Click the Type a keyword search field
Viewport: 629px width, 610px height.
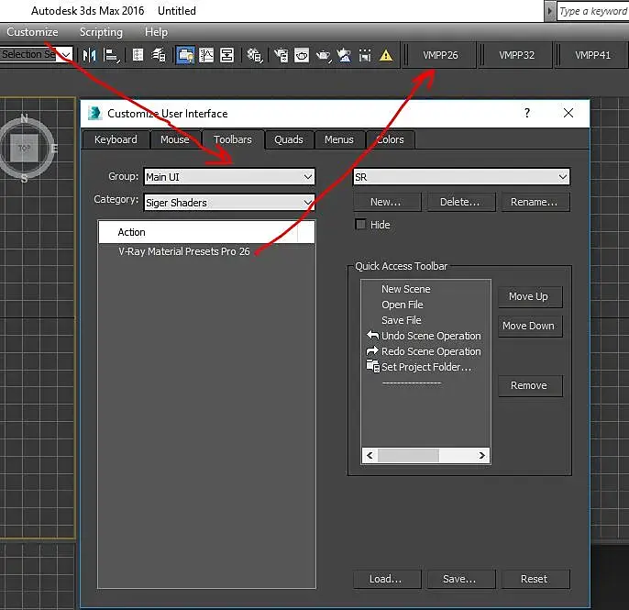pyautogui.click(x=593, y=11)
